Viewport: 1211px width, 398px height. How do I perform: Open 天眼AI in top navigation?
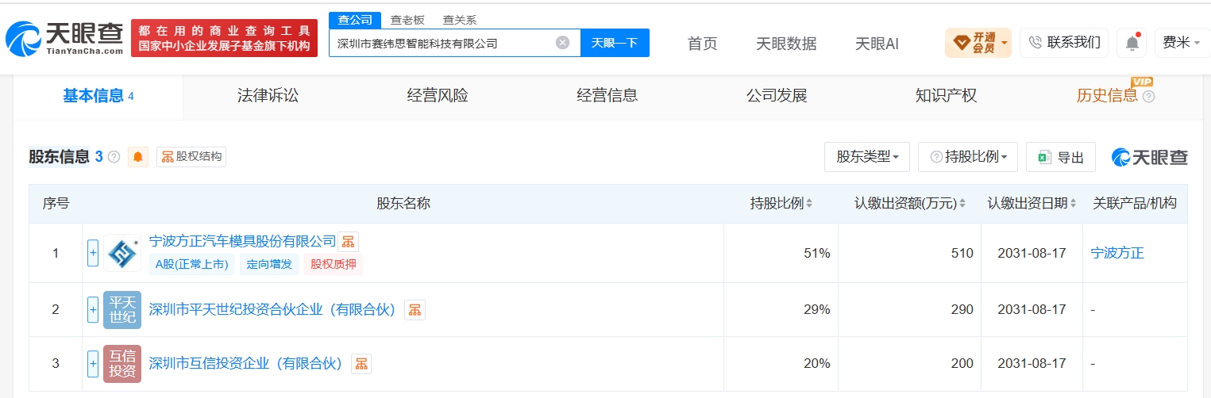coord(877,44)
